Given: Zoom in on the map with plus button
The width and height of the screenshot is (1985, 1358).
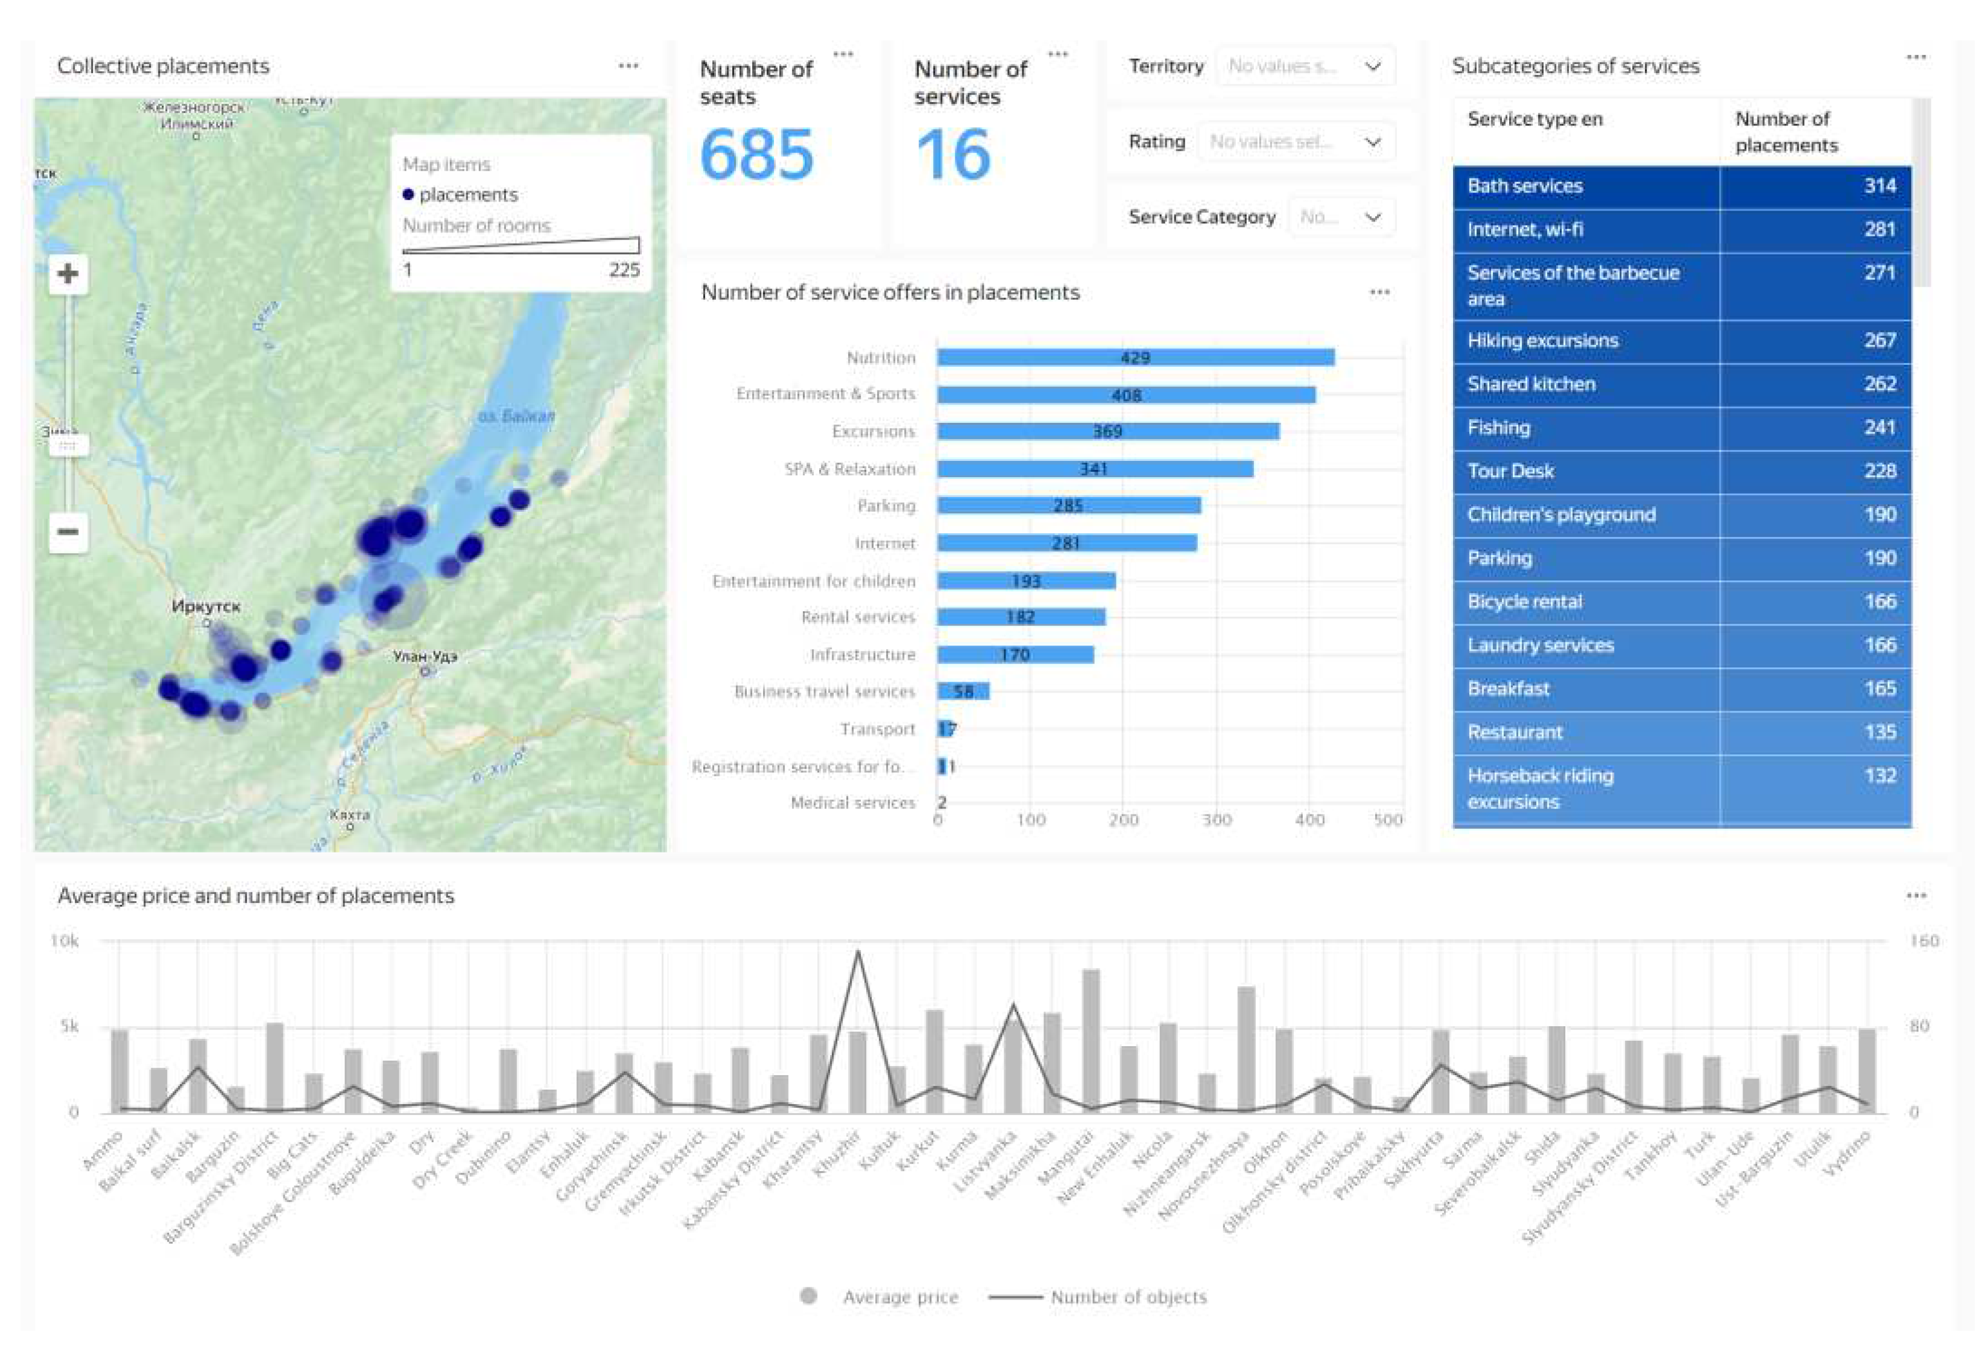Looking at the screenshot, I should click(x=68, y=274).
